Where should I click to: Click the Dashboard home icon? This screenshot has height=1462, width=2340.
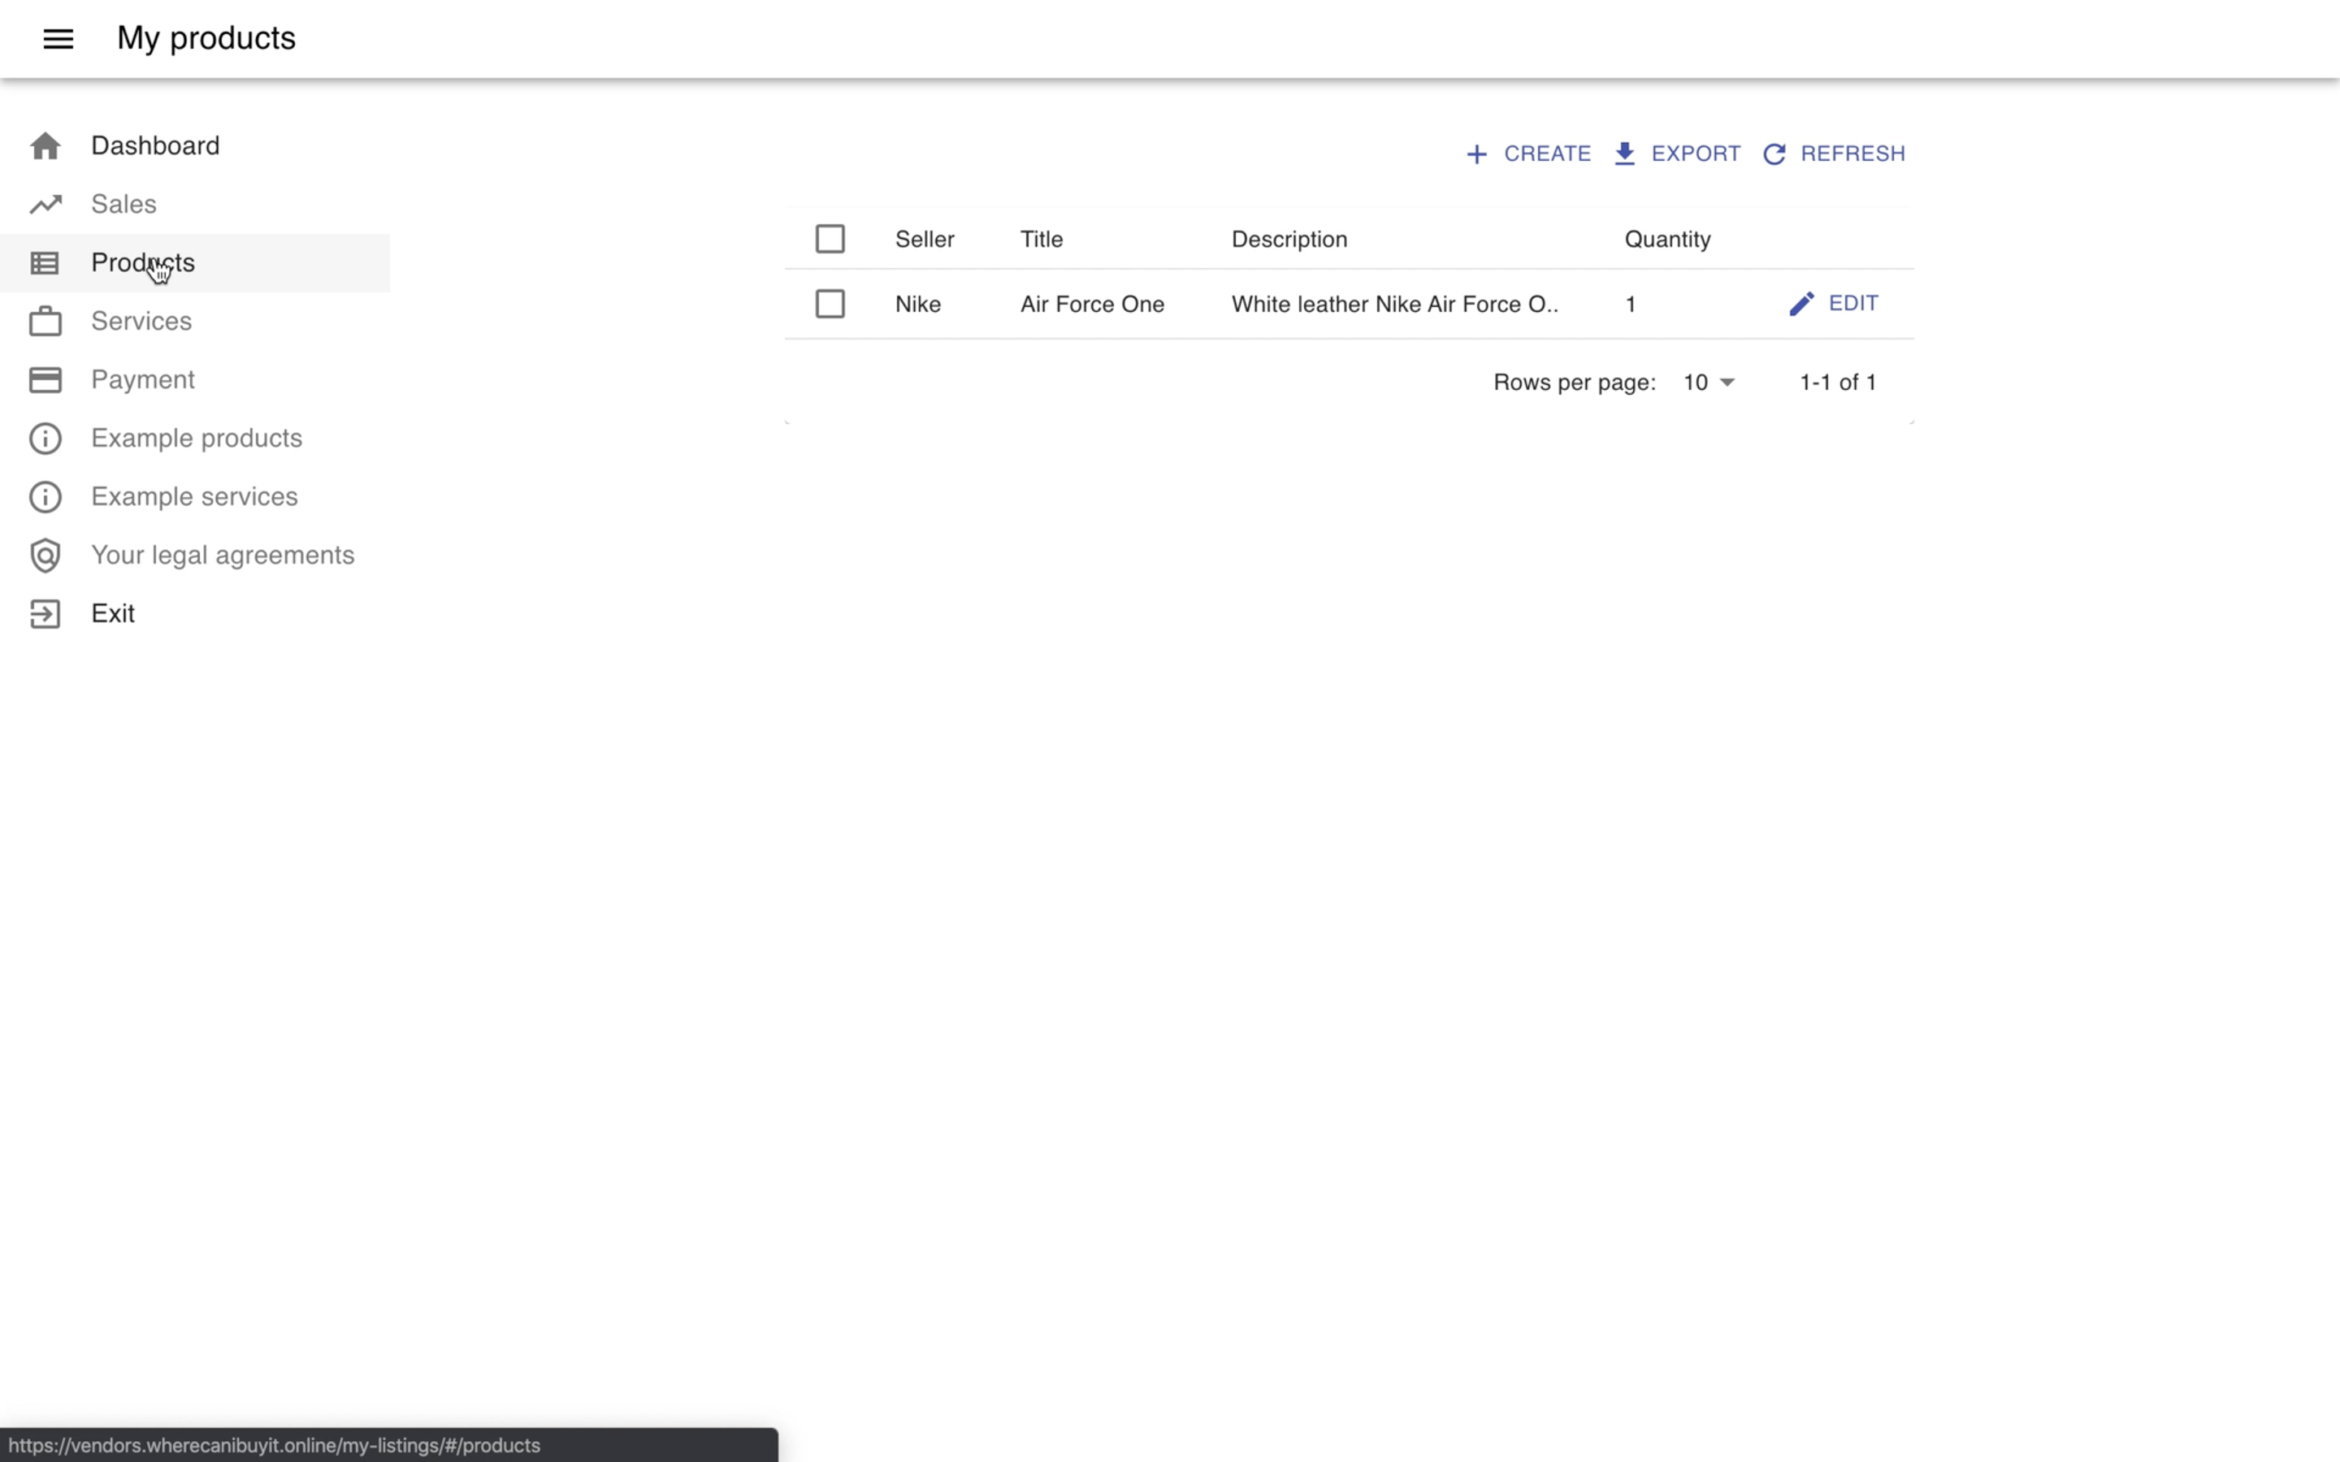pos(45,146)
